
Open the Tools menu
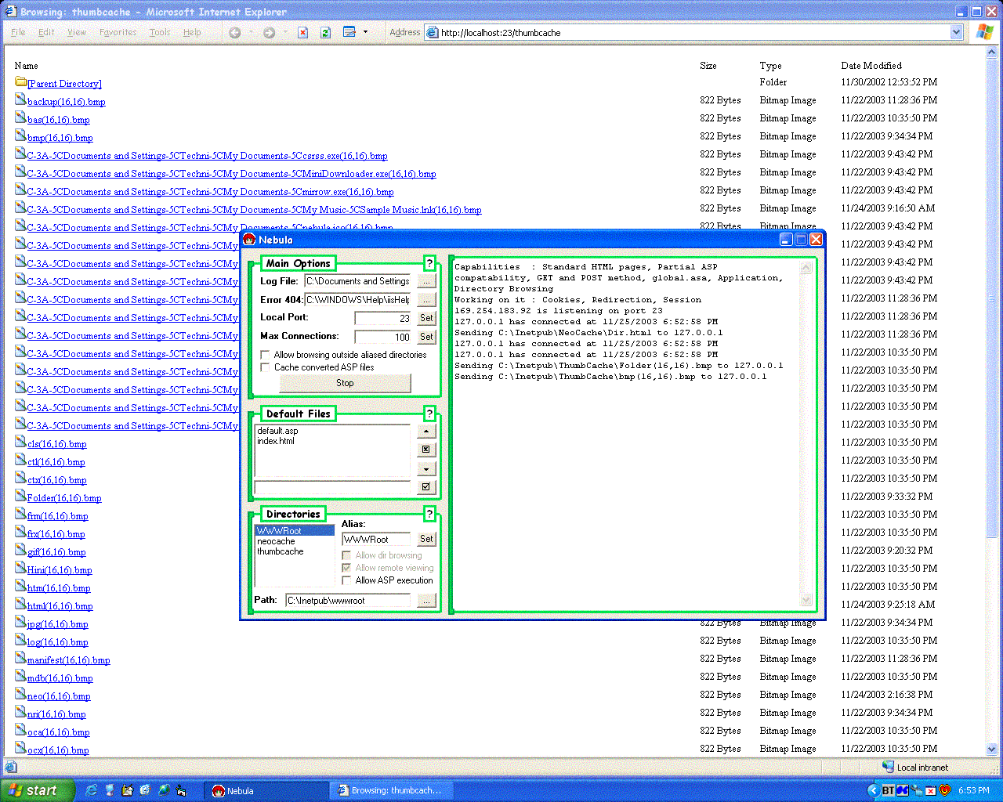tap(160, 32)
